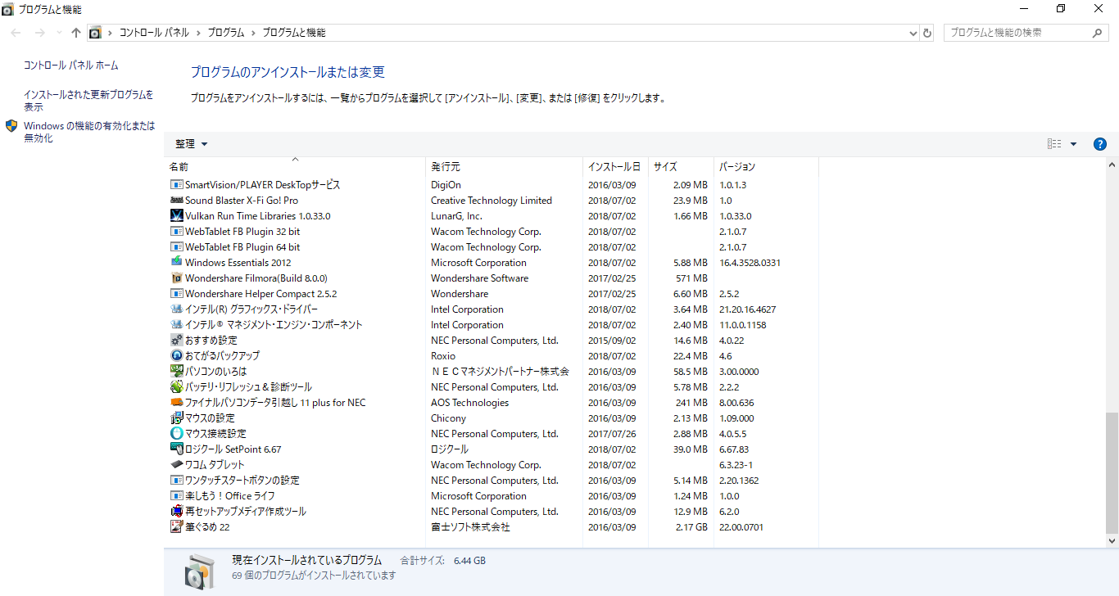Viewport: 1119px width, 596px height.
Task: Select the Wondershare Filmora program icon
Action: coord(176,278)
